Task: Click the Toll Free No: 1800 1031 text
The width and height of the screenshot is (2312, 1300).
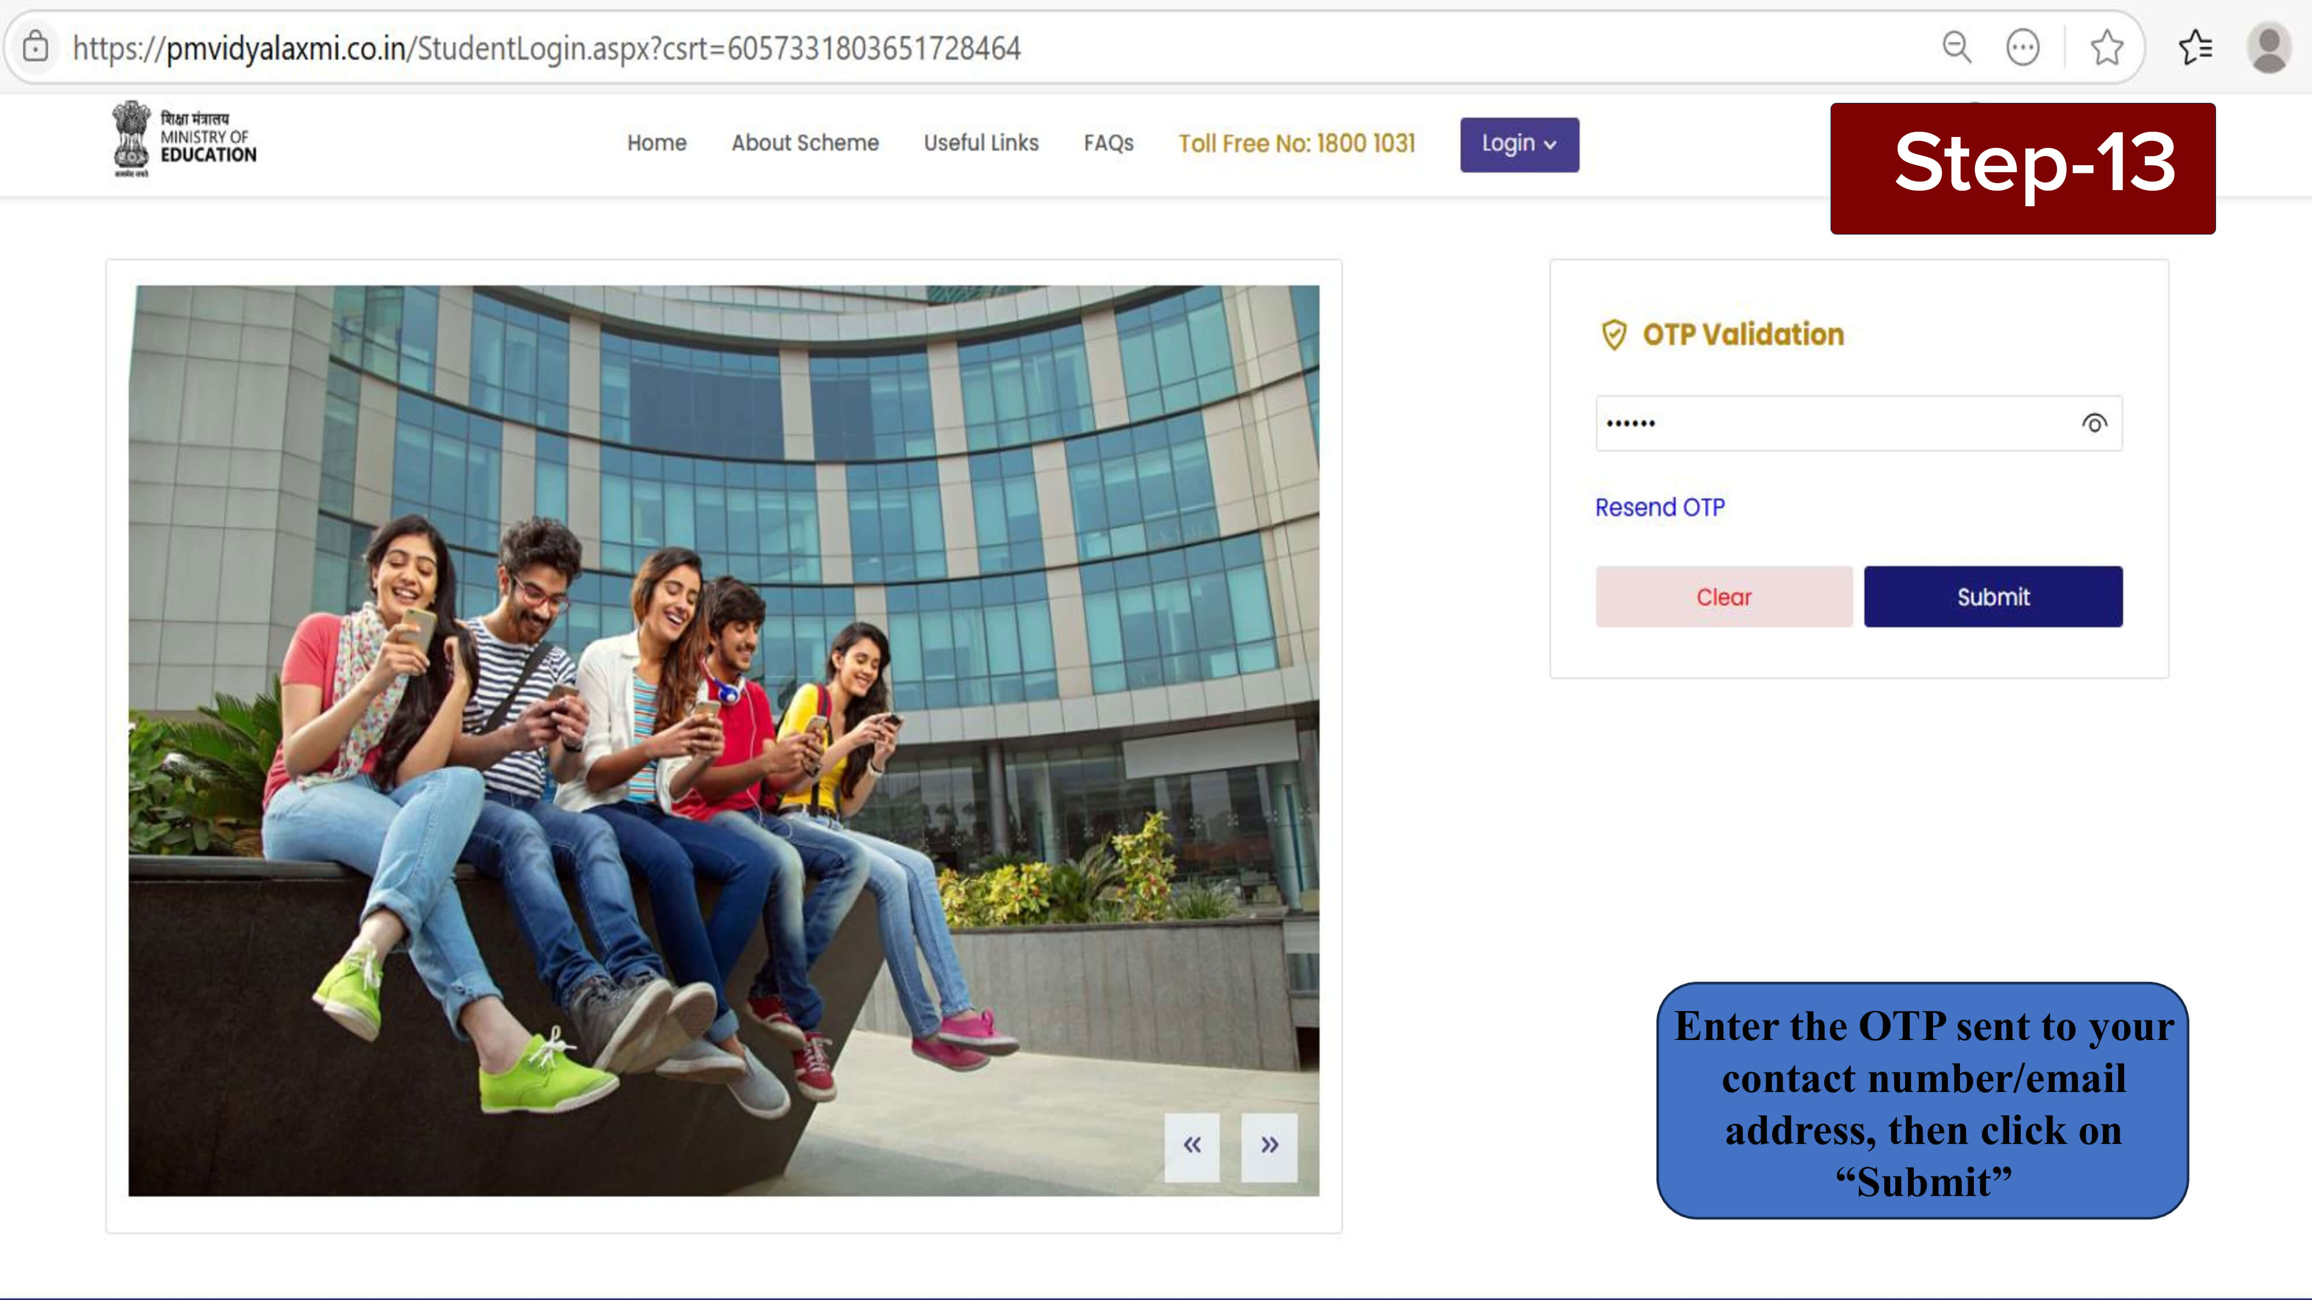Action: (1296, 143)
